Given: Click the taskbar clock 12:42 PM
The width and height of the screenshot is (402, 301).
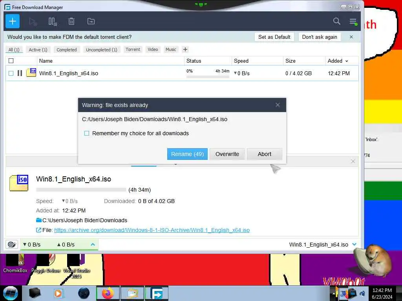Looking at the screenshot, I should 382,290.
